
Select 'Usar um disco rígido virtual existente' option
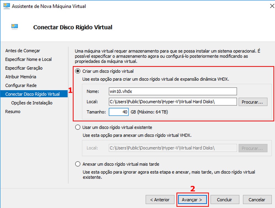pos(78,127)
